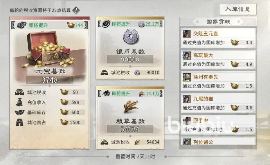Click the wheat grain icon above 粮草基数
Image resolution: width=270 pixels, height=165 pixels.
(x=131, y=106)
